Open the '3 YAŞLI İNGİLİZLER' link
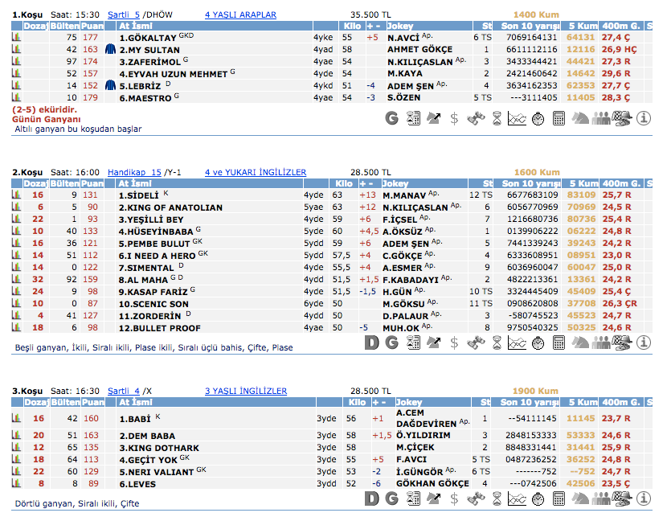Viewport: 667px width, 521px height. point(245,391)
